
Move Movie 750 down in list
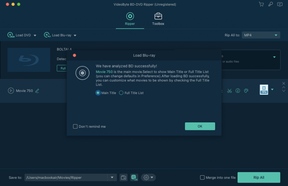click(x=283, y=91)
